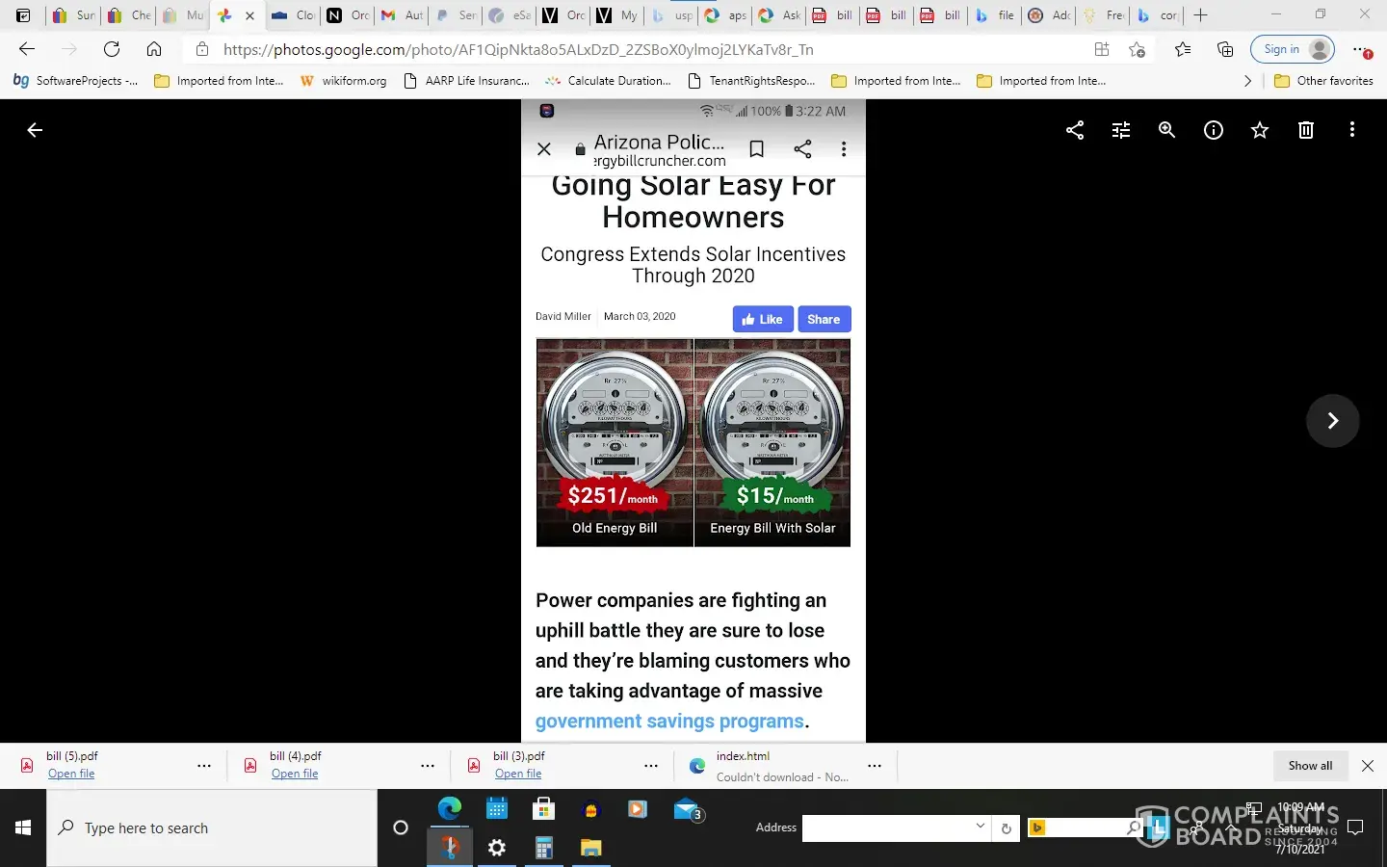Switch to the Gmail browser tab
The image size is (1387, 867).
coord(402,15)
